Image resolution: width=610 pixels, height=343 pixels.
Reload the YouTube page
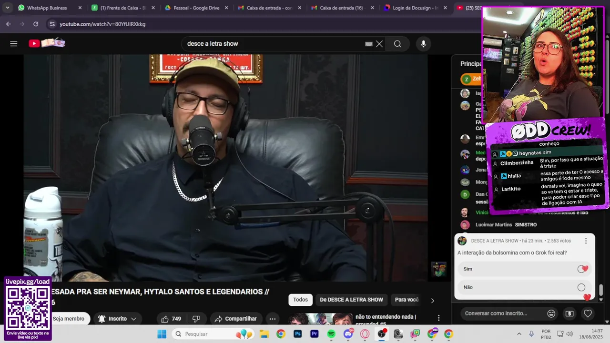(x=36, y=24)
